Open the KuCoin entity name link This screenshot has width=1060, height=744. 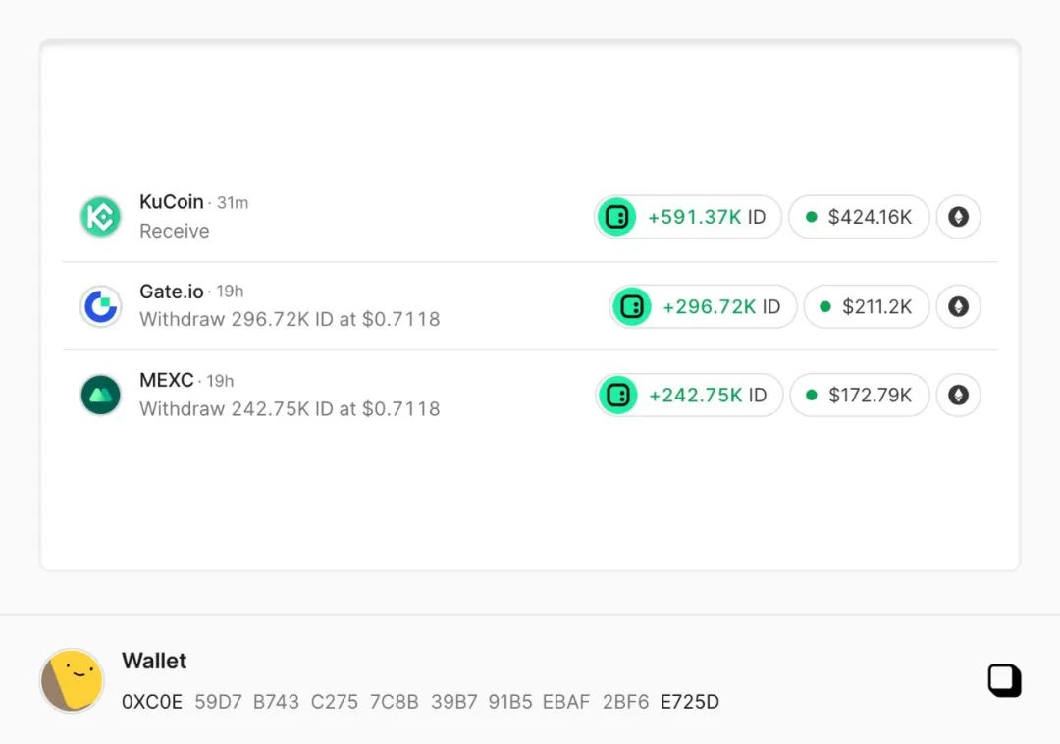[x=172, y=201]
